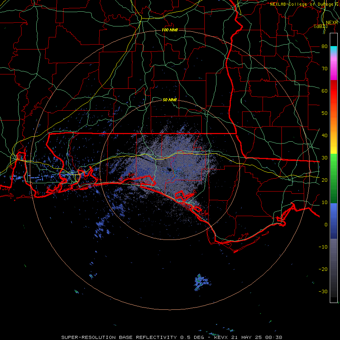This screenshot has height=340, width=340.
Task: Click the 30 value on the dBZ scale
Action: (325, 158)
